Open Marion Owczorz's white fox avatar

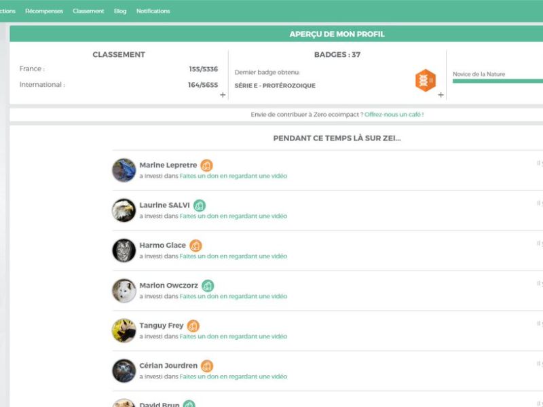pyautogui.click(x=124, y=290)
